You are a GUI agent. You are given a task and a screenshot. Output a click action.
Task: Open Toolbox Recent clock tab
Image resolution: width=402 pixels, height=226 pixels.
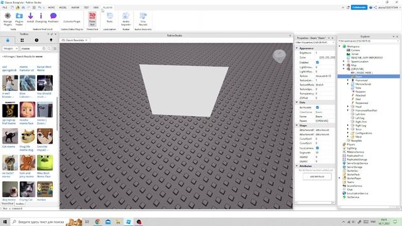(x=36, y=40)
